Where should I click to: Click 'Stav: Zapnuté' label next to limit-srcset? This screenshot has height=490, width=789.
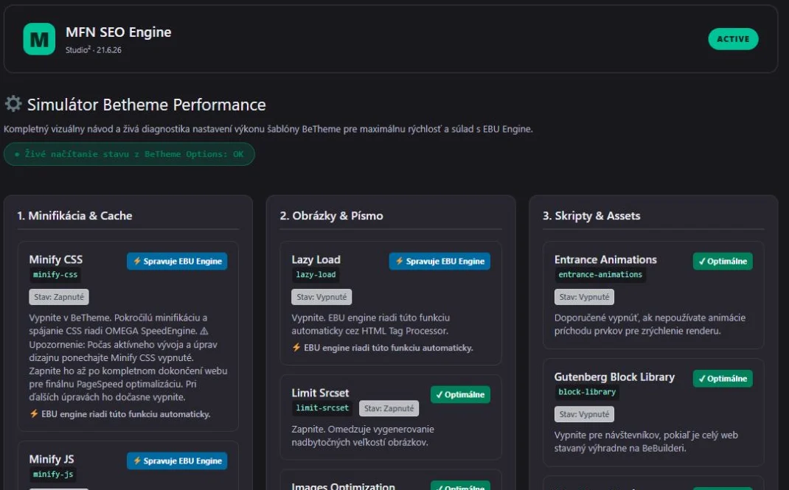tap(389, 408)
